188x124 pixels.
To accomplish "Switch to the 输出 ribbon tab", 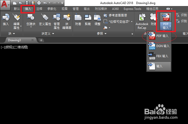I will coord(87,9).
